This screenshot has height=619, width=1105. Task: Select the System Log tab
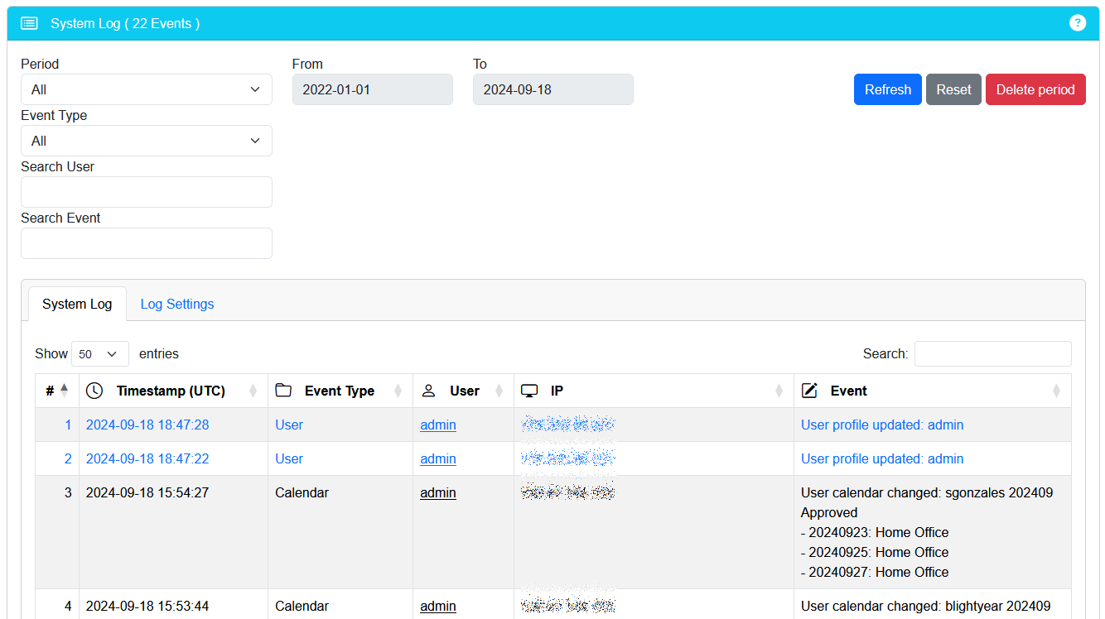77,304
